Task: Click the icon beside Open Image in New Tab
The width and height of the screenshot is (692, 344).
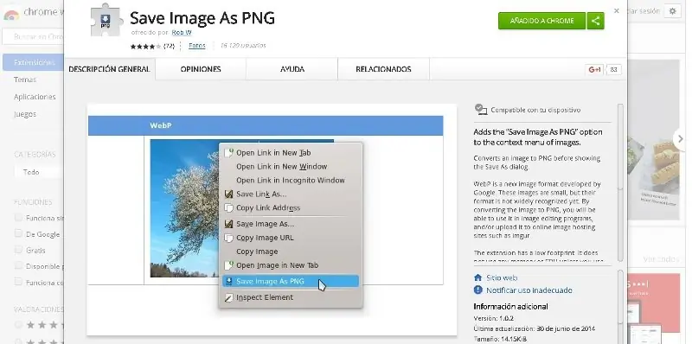Action: [x=228, y=265]
